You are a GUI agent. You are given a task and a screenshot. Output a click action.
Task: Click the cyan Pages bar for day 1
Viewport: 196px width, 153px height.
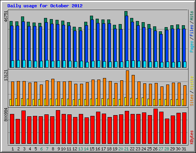point(13,64)
